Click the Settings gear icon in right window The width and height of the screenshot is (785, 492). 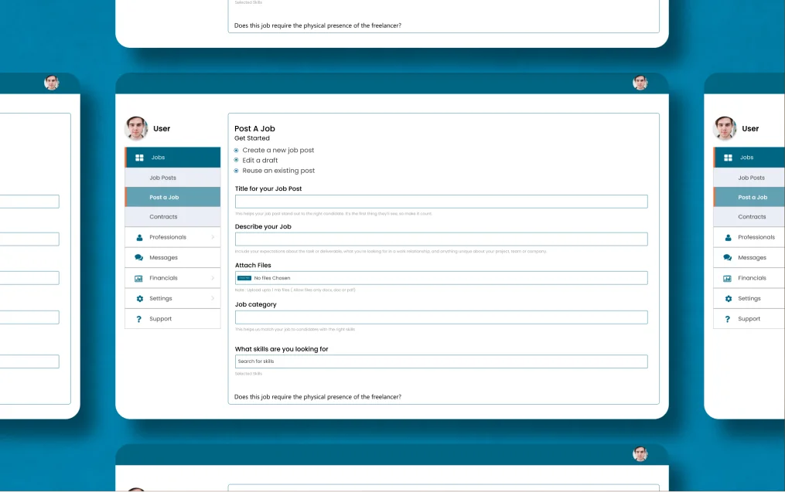[728, 298]
